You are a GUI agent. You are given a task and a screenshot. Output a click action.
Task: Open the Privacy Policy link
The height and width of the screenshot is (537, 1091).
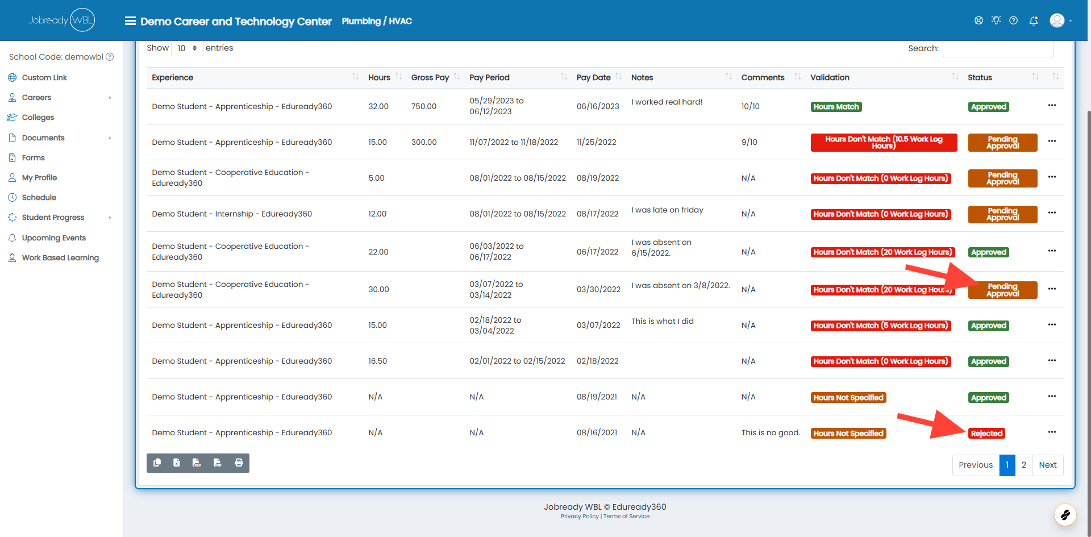click(x=580, y=517)
